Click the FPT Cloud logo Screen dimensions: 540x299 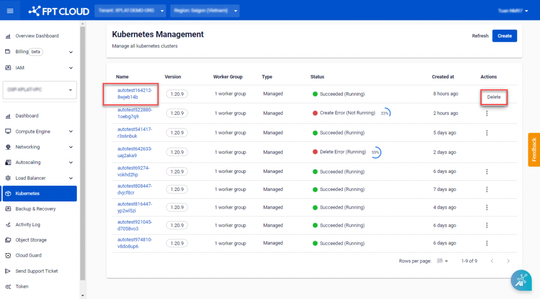point(59,11)
